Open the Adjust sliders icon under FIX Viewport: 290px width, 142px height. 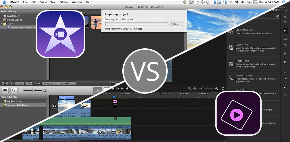(285, 22)
